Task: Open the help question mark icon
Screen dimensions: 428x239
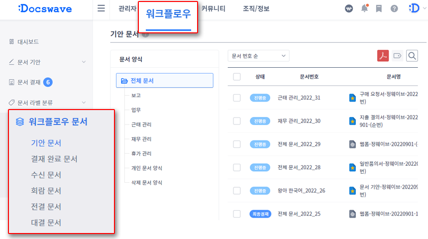Action: pyautogui.click(x=394, y=9)
